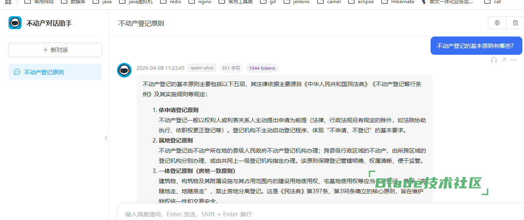Delete the conversation with the trash icon
Image resolution: width=524 pixels, height=220 pixels.
(515, 23)
